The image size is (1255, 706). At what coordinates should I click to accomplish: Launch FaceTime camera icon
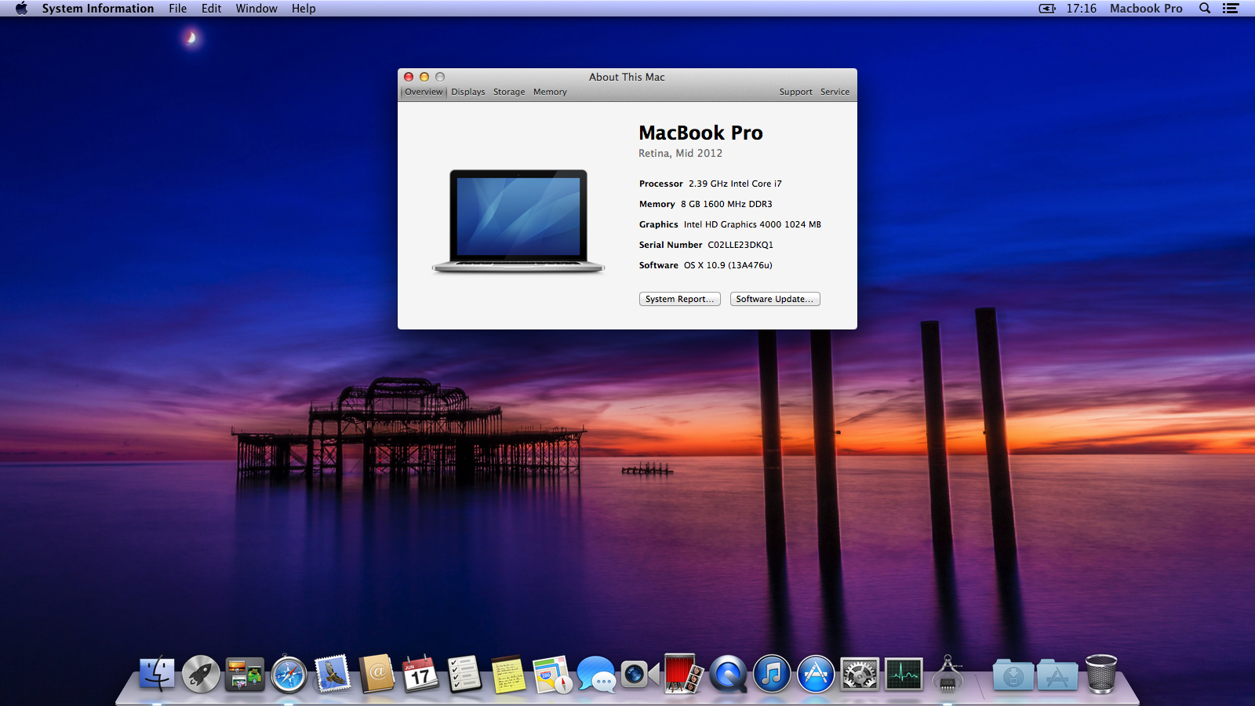pyautogui.click(x=640, y=674)
